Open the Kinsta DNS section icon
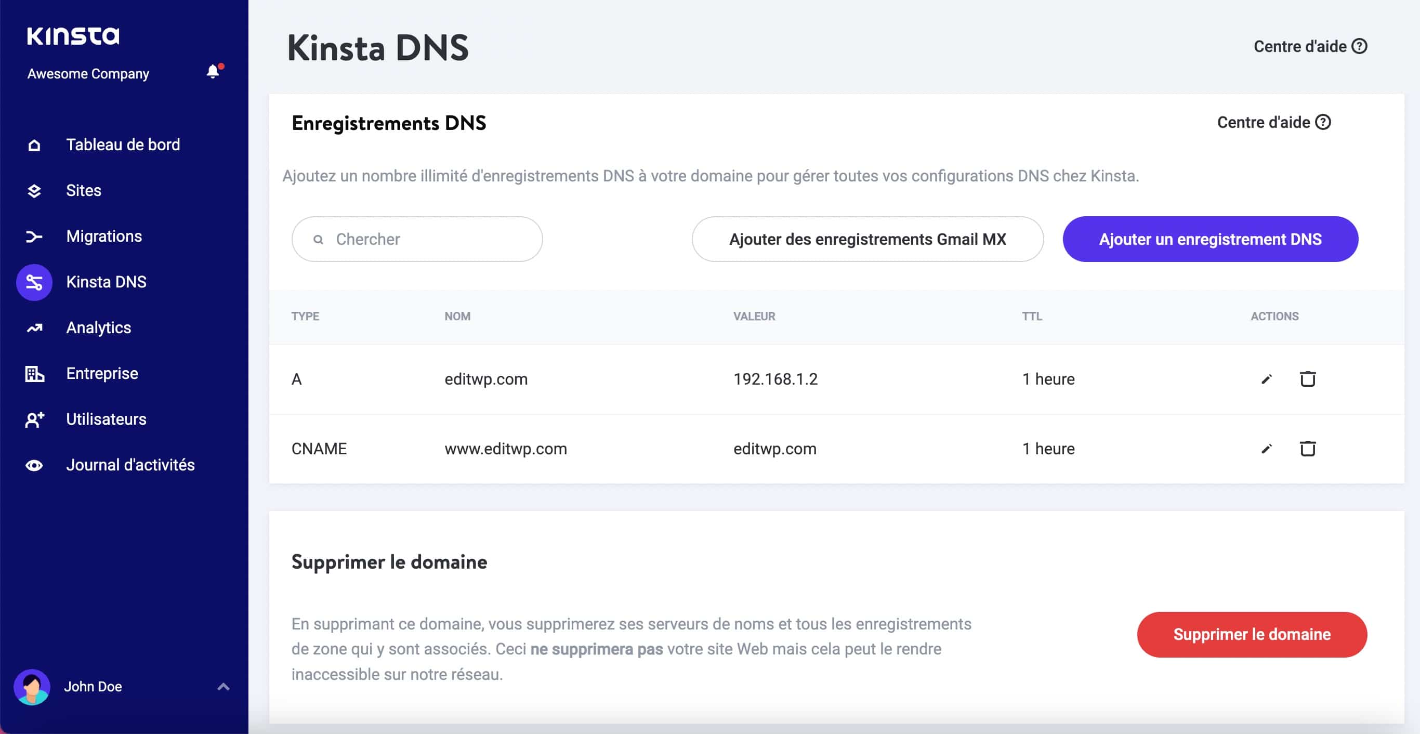The height and width of the screenshot is (734, 1420). 34,281
